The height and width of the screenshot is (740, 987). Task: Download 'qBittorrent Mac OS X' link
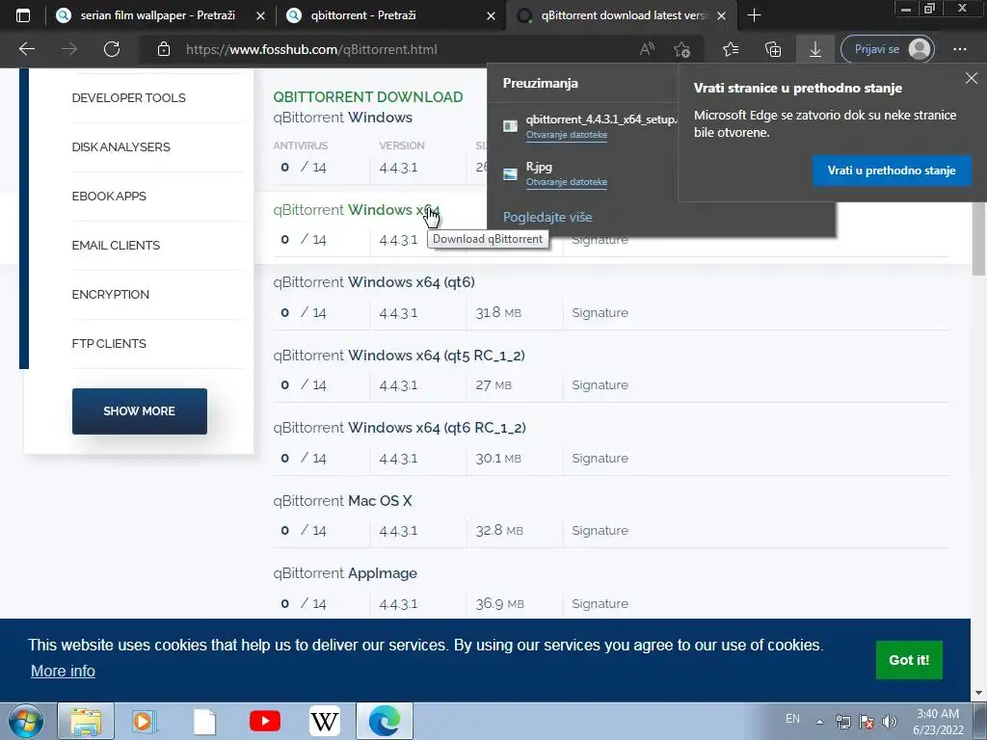(x=342, y=501)
